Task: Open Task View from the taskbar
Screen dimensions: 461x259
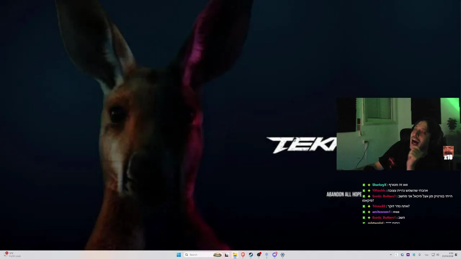Action: 227,255
